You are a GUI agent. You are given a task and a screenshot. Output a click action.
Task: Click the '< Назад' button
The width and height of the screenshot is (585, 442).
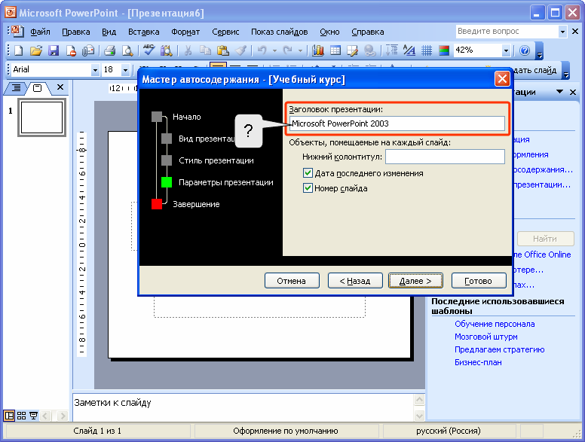(355, 281)
